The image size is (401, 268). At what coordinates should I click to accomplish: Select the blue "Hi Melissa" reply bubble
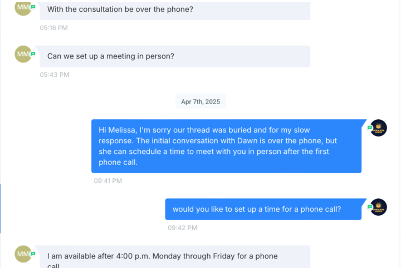[x=226, y=146]
